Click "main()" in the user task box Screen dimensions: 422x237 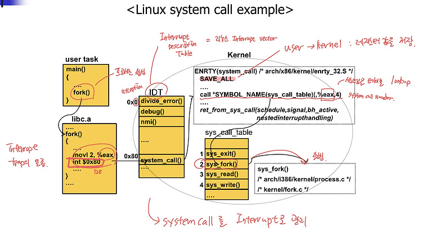point(76,69)
